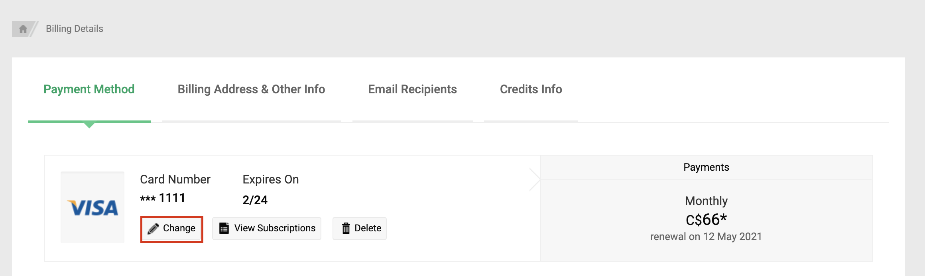This screenshot has width=925, height=276.
Task: Hit the Delete card button text
Action: 368,228
